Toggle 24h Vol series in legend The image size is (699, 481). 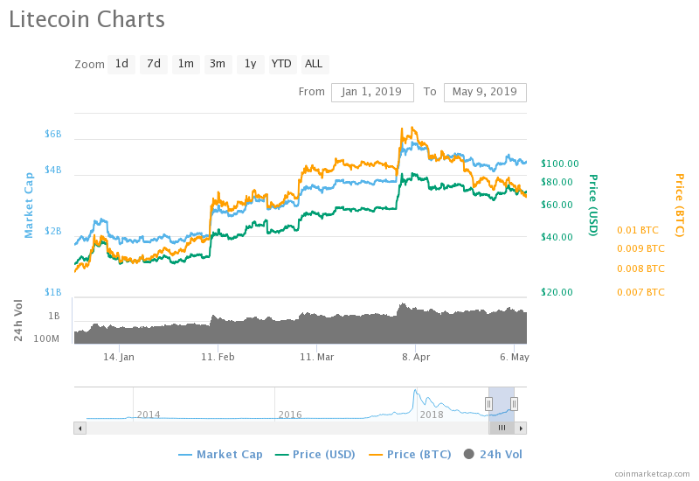493,455
